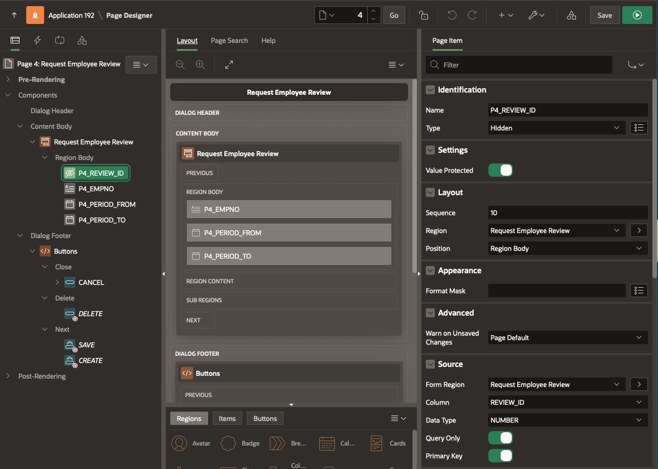Viewport: 658px width, 469px height.
Task: Turn off the Primary Key switch
Action: point(500,456)
